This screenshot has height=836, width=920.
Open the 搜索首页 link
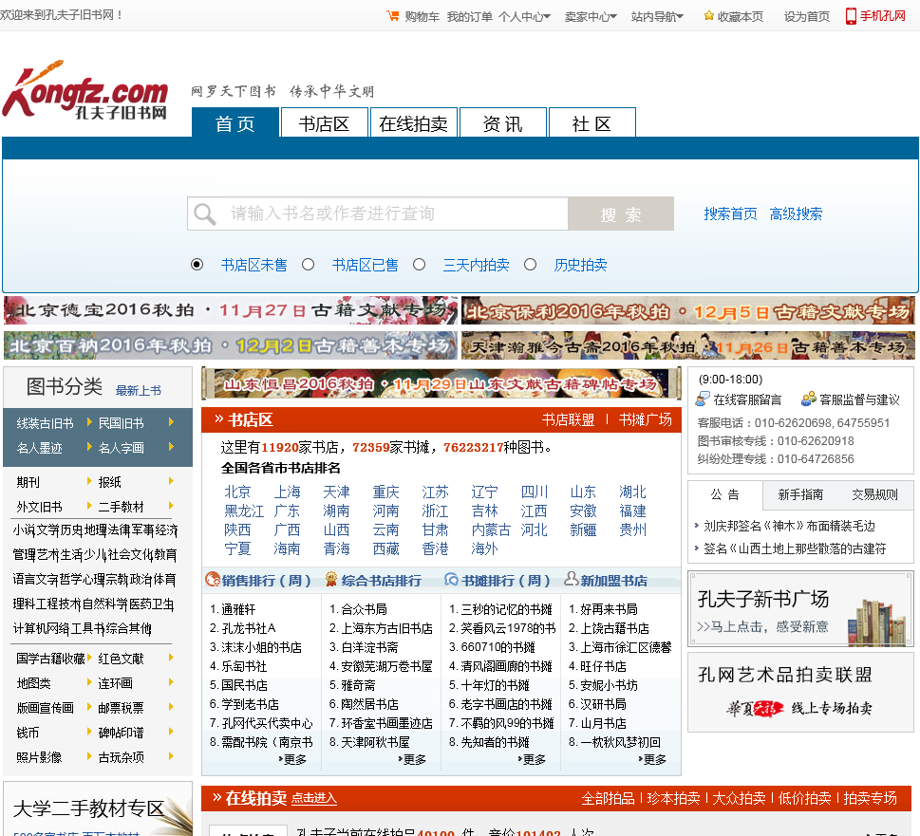point(730,214)
